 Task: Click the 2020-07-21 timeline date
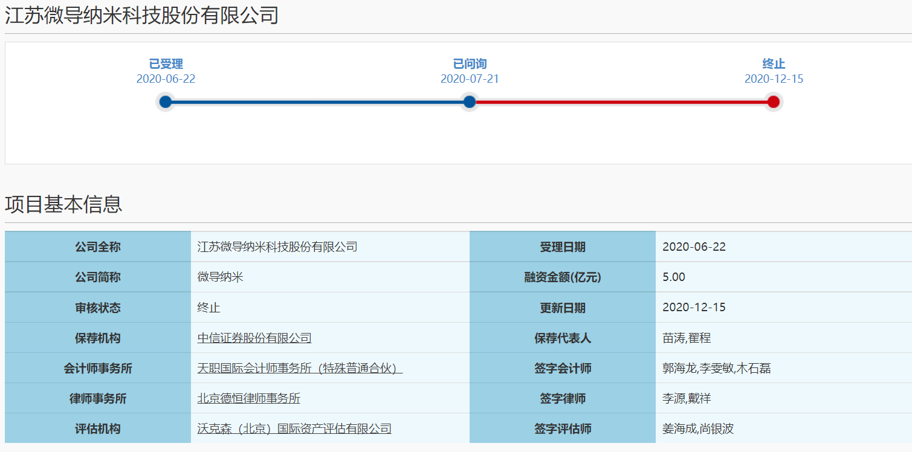click(470, 79)
